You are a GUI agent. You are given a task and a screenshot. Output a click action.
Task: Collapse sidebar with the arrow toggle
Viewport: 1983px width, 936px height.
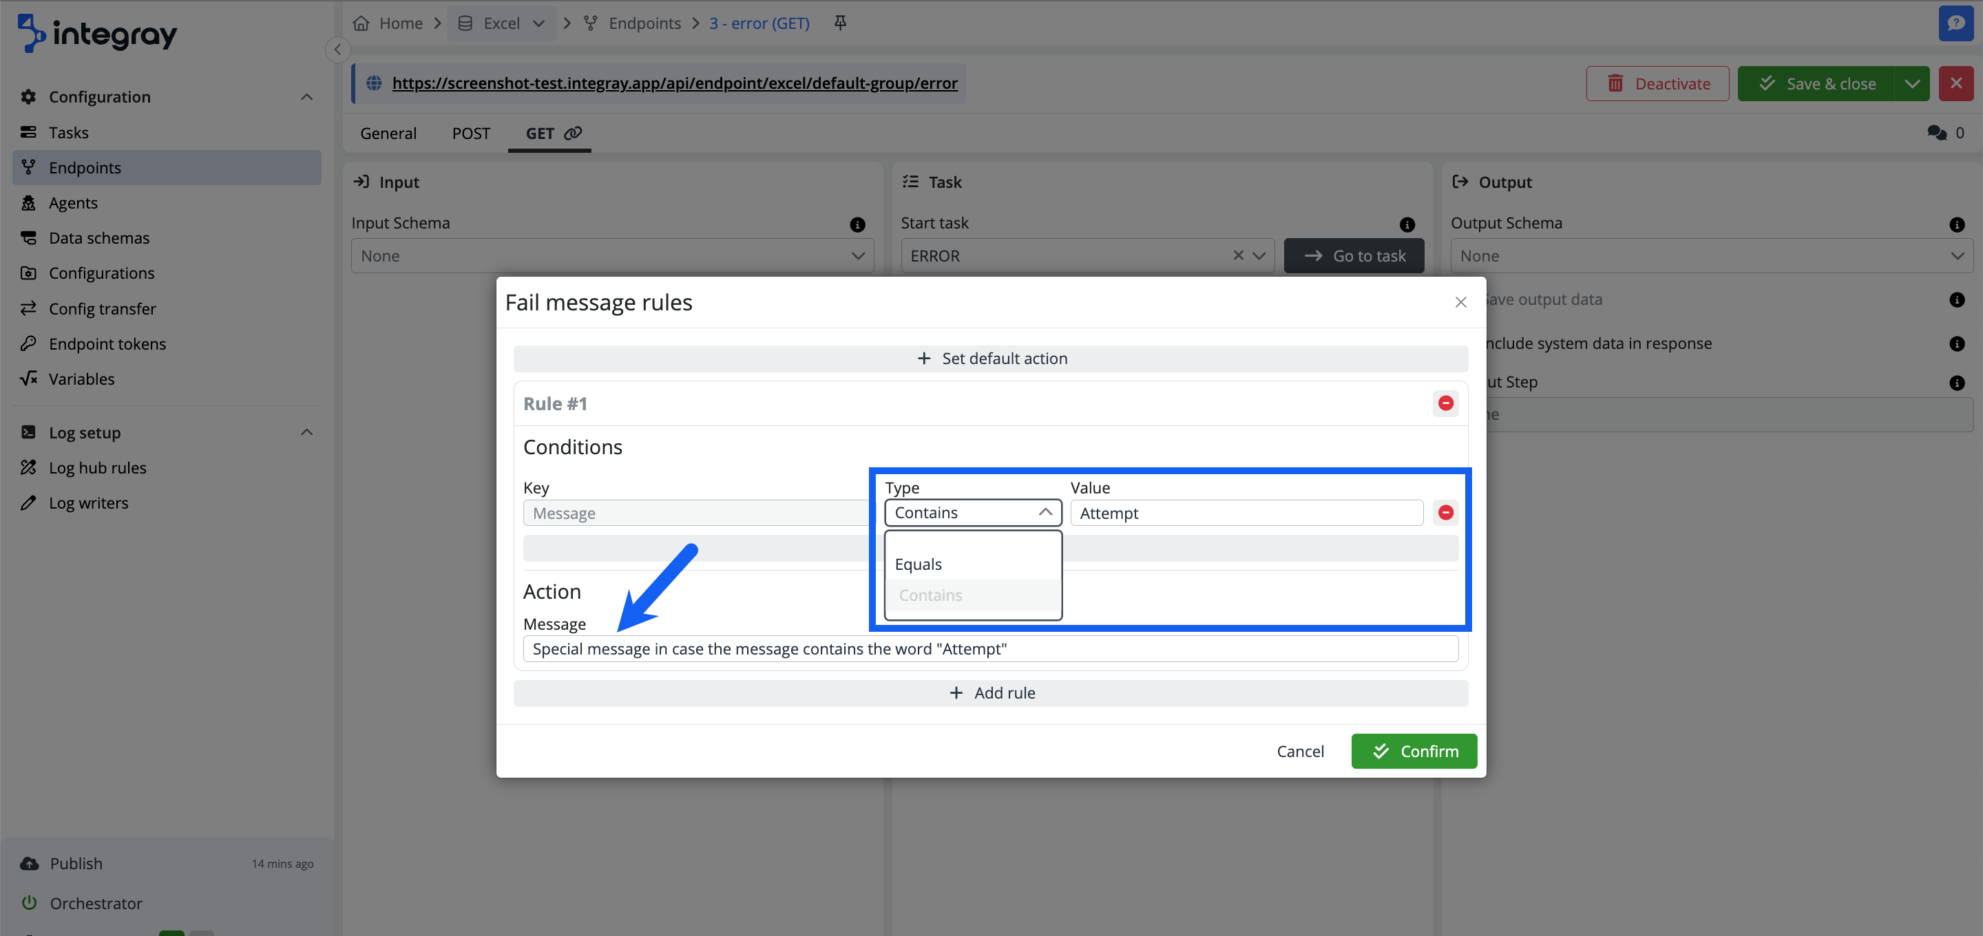coord(337,50)
